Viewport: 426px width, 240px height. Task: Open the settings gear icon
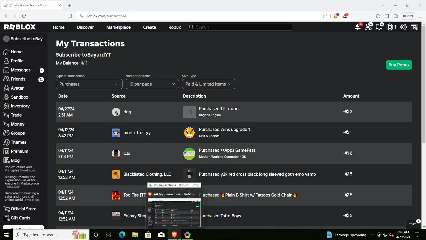point(404,27)
